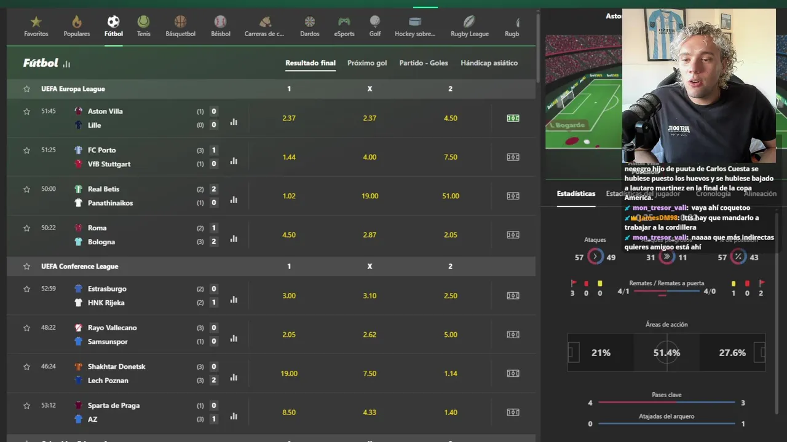Pick the 1.14 odds for Lech Poznan
The height and width of the screenshot is (442, 787).
click(x=451, y=373)
